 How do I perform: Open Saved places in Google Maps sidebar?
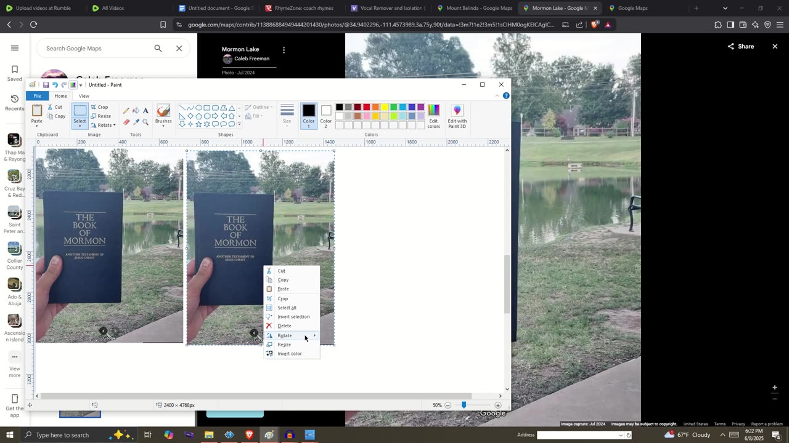point(15,73)
